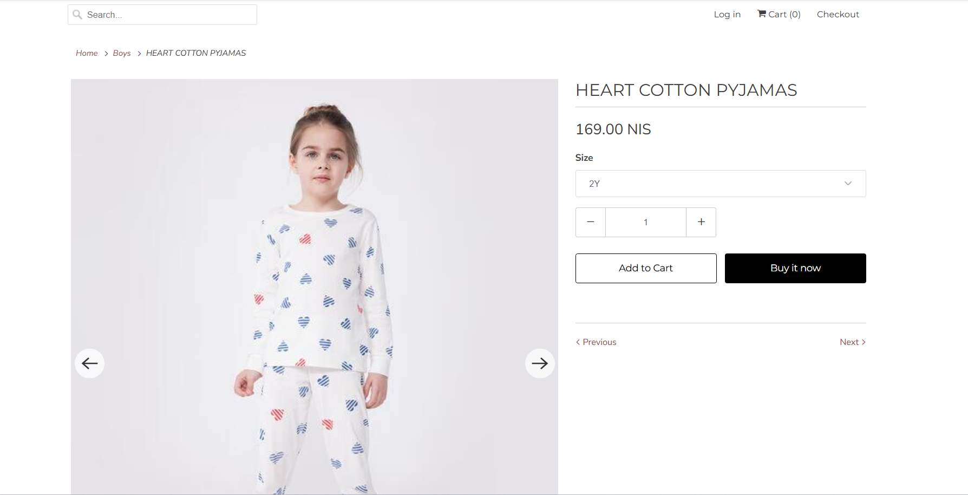The width and height of the screenshot is (968, 495).
Task: Open the Size dropdown
Action: click(720, 184)
